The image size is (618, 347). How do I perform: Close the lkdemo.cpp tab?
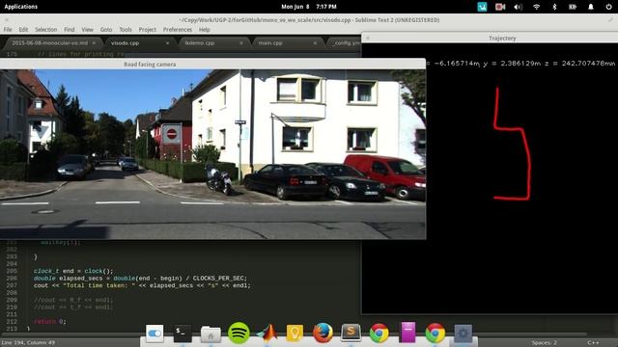click(240, 42)
